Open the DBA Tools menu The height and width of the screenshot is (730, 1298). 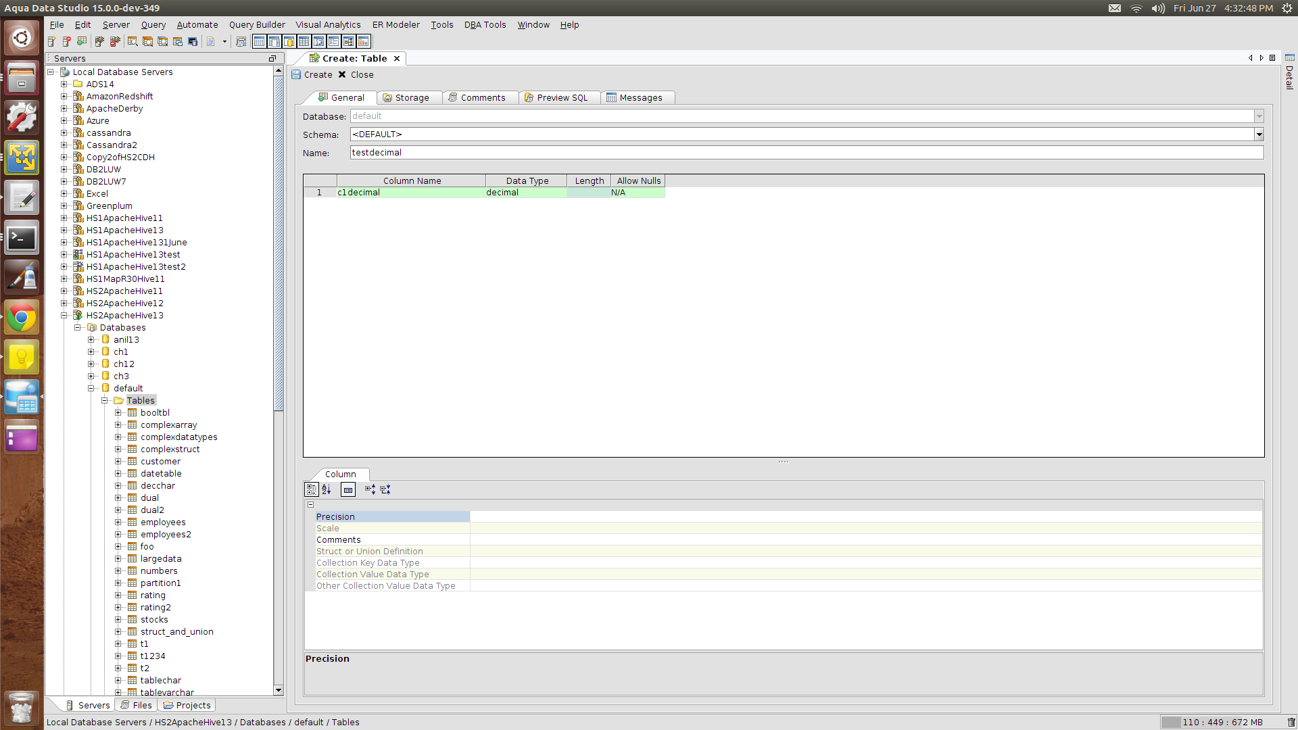pyautogui.click(x=485, y=25)
